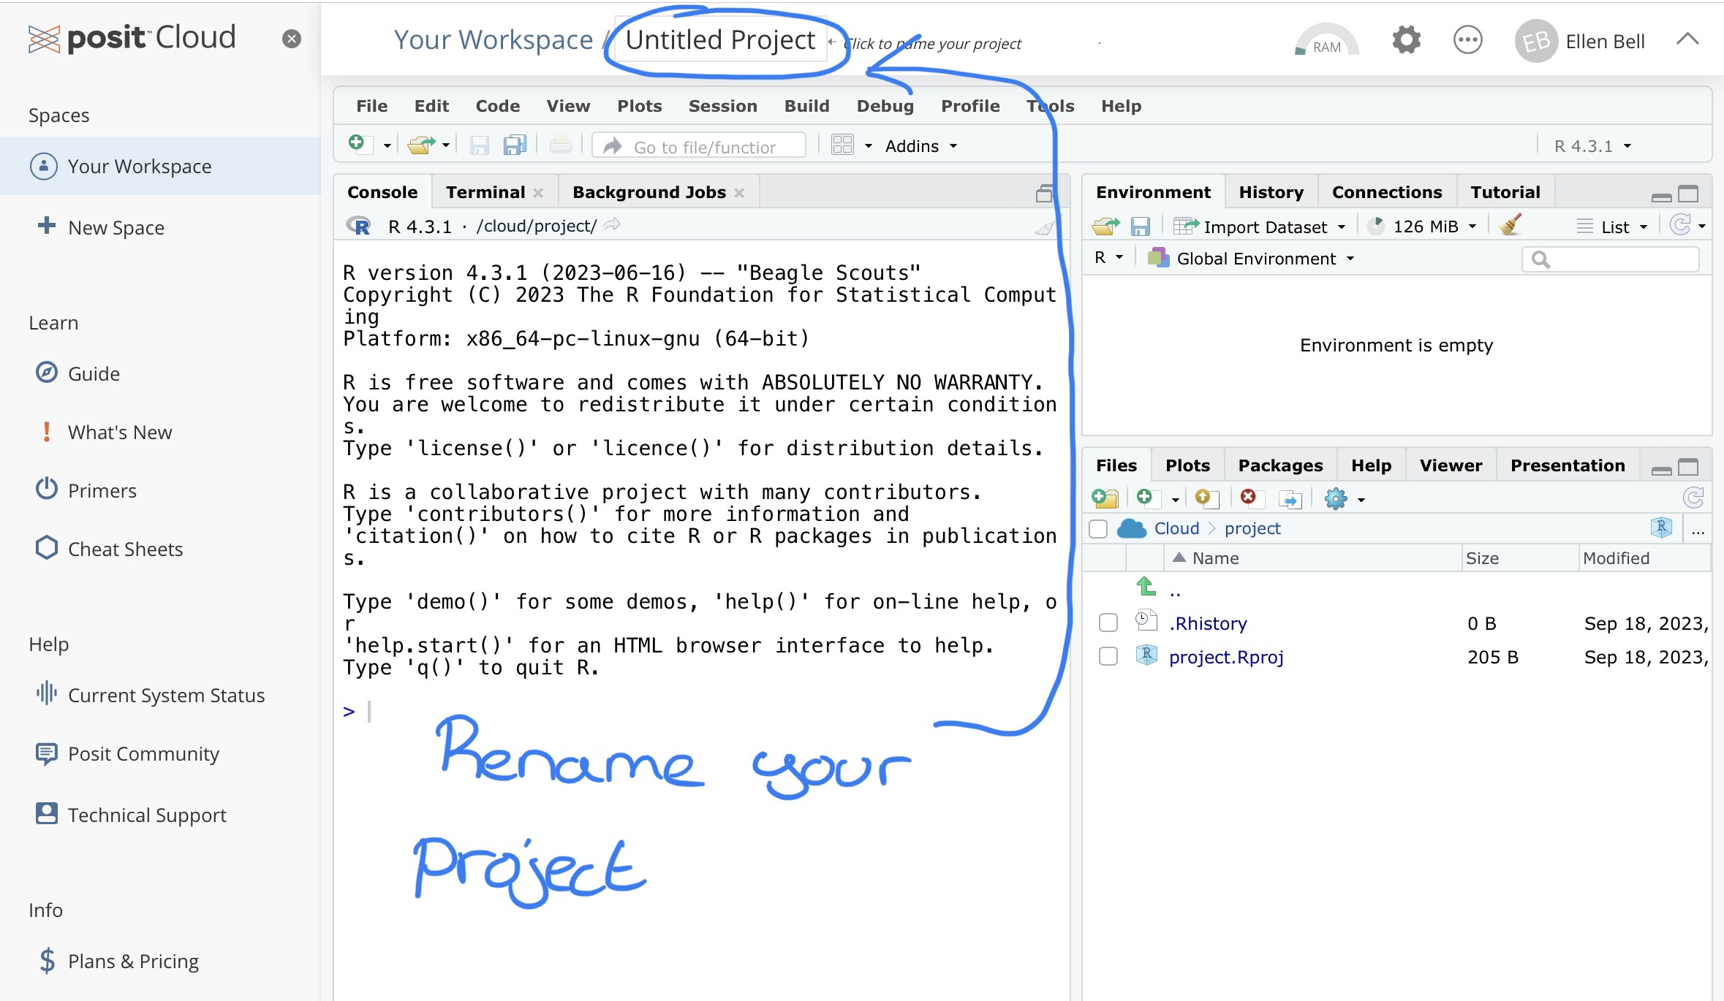
Task: Click the broom icon to clear the environment
Action: pos(1508,225)
